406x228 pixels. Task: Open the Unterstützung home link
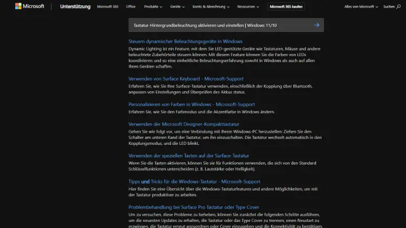(75, 6)
